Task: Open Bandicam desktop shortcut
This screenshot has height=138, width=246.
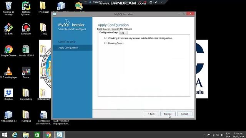Action: pyautogui.click(x=26, y=29)
